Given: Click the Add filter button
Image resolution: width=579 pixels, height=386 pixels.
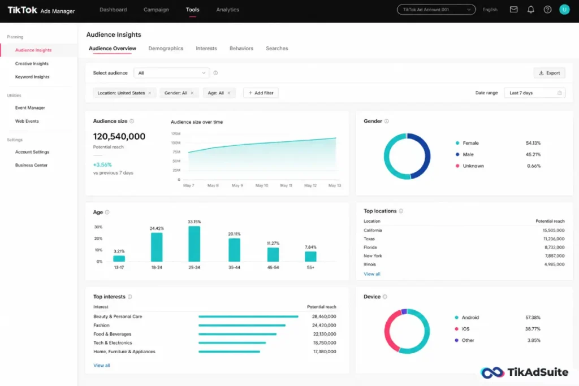Looking at the screenshot, I should (261, 93).
